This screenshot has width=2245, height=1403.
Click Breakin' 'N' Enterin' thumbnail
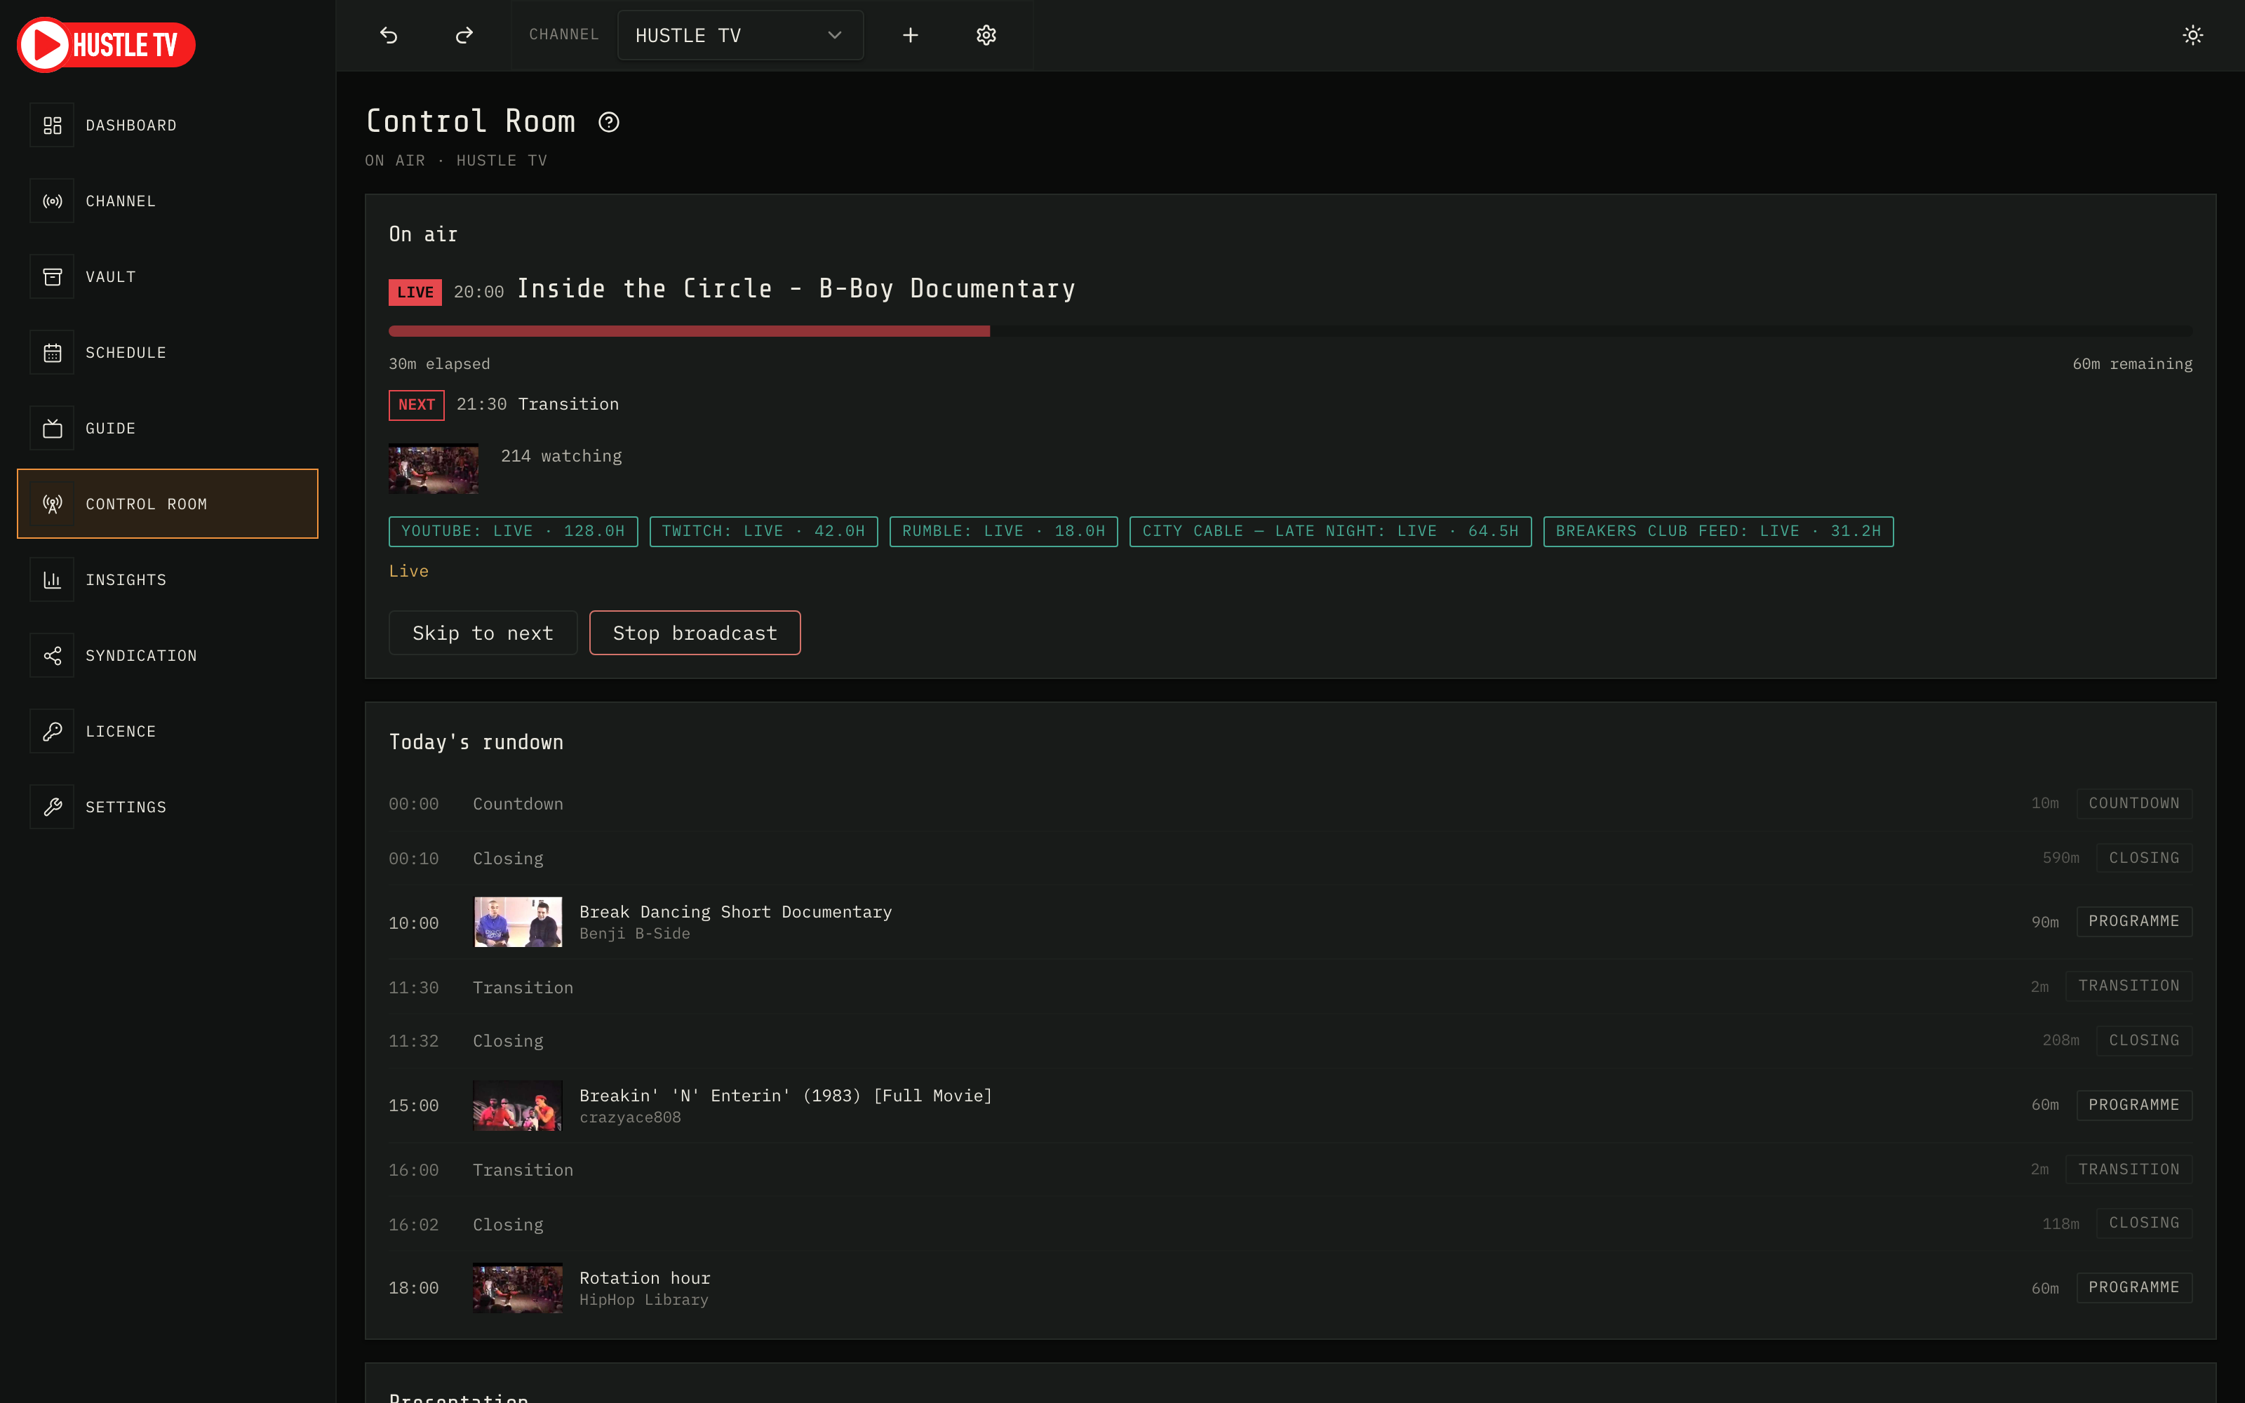(x=518, y=1105)
